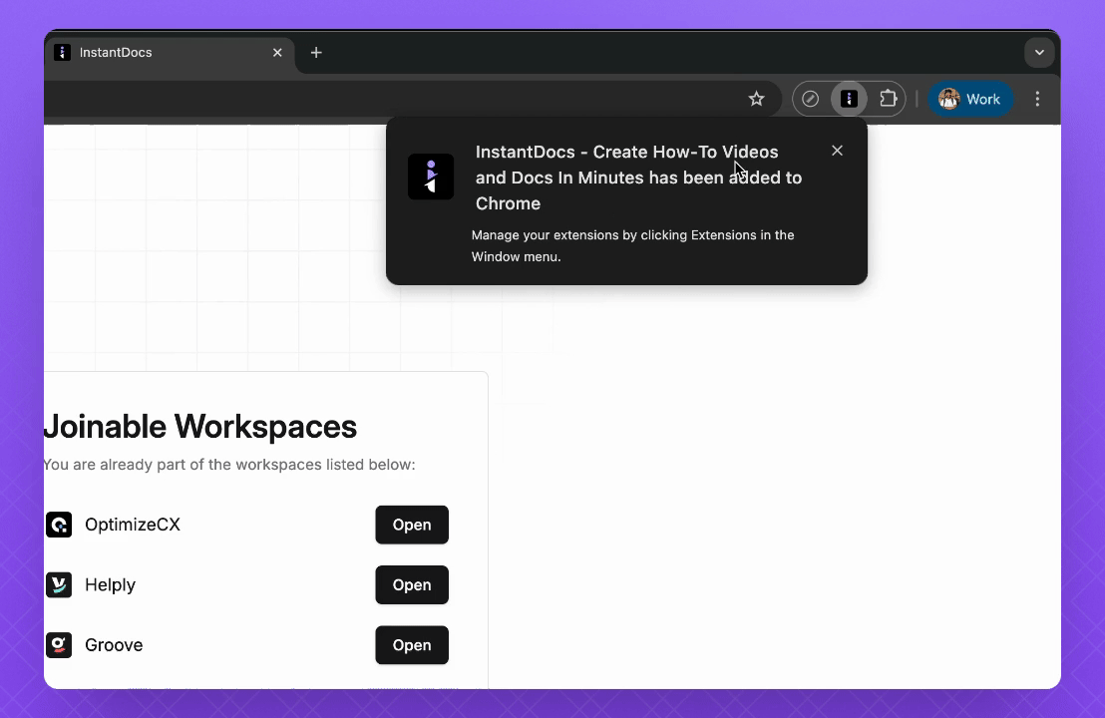The image size is (1105, 718).
Task: Click the Joinable Workspaces heading
Action: pyautogui.click(x=200, y=427)
